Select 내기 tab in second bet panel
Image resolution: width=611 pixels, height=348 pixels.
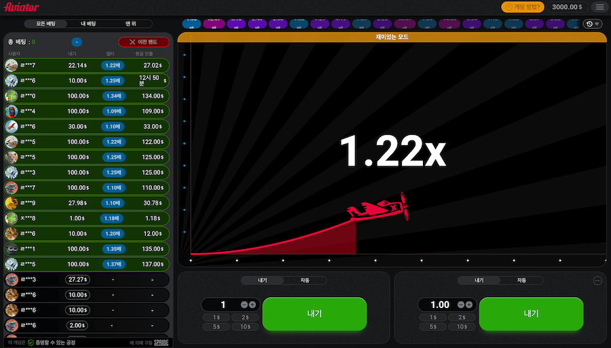[x=479, y=280]
